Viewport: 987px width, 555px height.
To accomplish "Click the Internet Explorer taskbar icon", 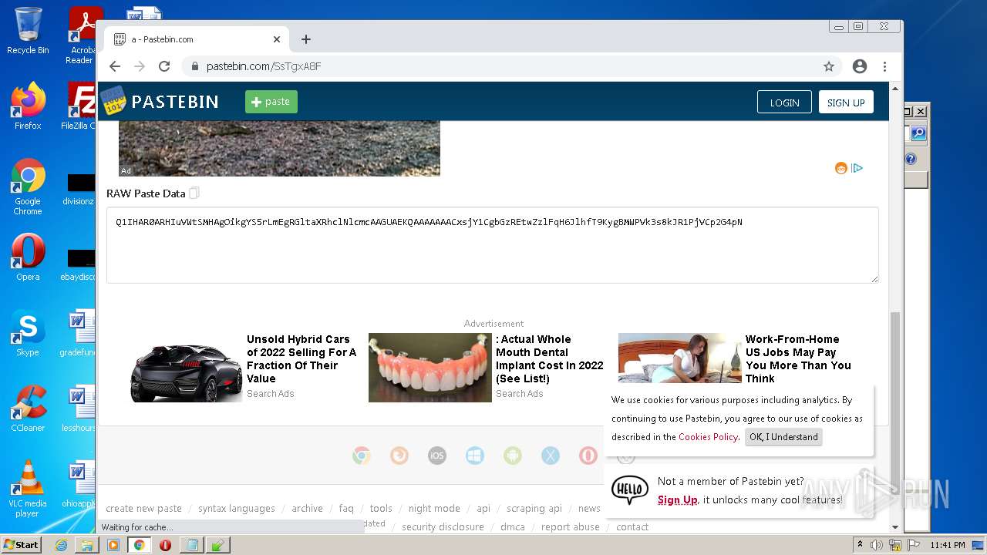I will (x=61, y=545).
